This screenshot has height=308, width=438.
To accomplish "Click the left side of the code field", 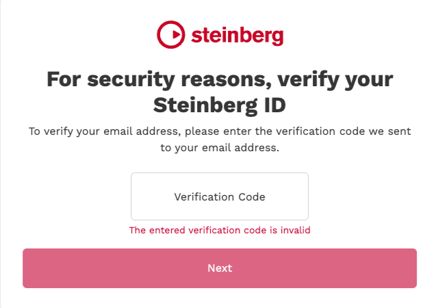I will (x=145, y=196).
